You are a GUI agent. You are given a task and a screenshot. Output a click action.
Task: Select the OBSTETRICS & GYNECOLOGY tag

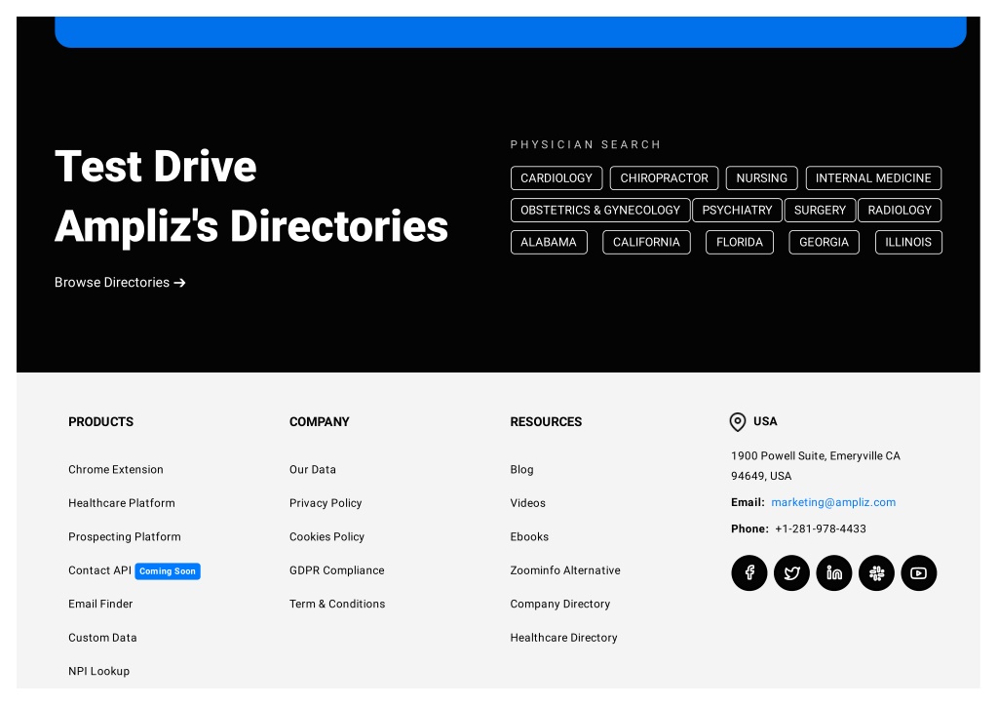[600, 211]
